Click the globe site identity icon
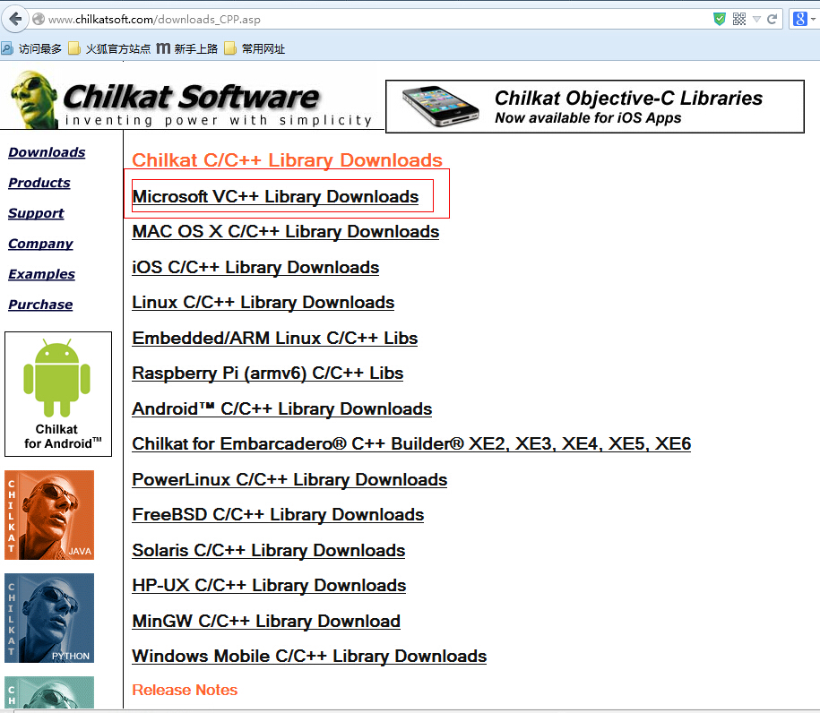Viewport: 820px width, 713px height. tap(39, 20)
